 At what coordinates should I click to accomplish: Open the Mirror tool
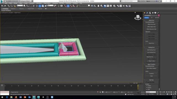(92, 6)
